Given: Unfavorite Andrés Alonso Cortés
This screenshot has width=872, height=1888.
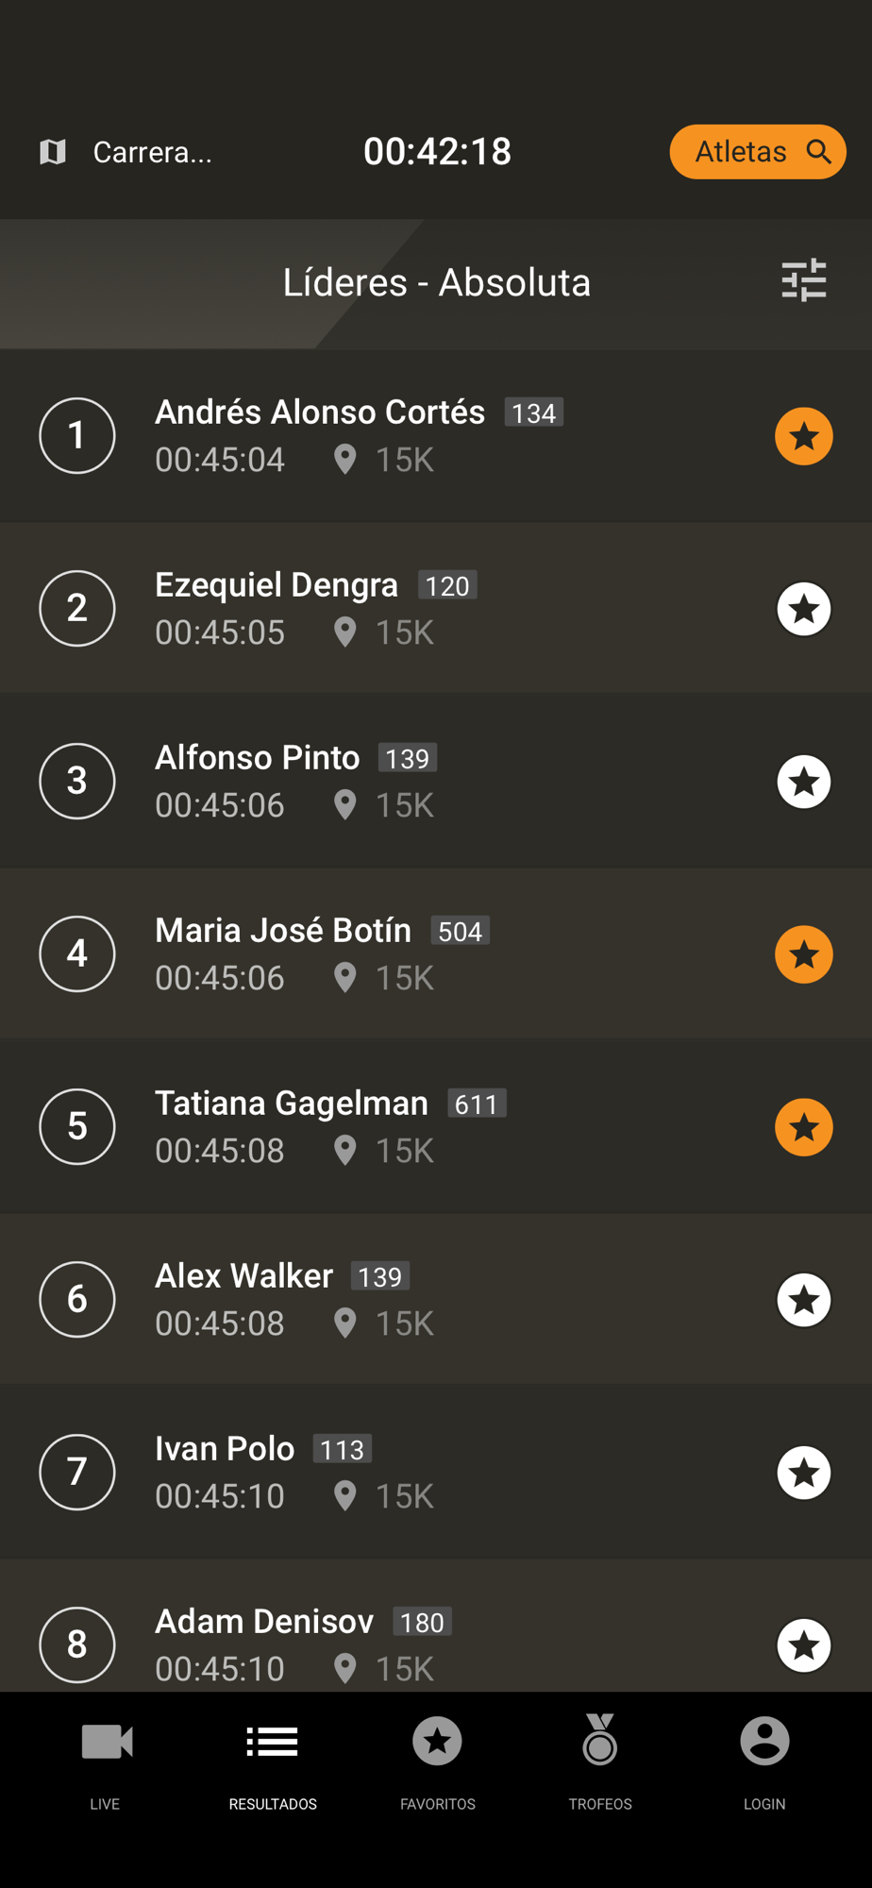Looking at the screenshot, I should 804,436.
